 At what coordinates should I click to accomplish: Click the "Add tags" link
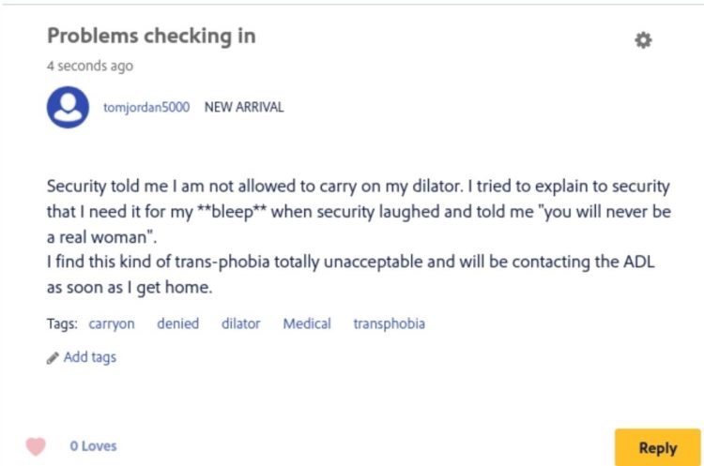tap(89, 357)
